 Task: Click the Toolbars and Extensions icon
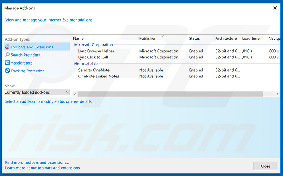pos(7,47)
